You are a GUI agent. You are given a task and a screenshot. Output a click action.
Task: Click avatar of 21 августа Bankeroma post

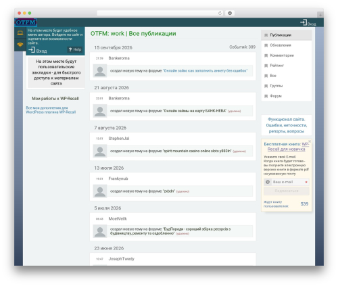pyautogui.click(x=100, y=111)
